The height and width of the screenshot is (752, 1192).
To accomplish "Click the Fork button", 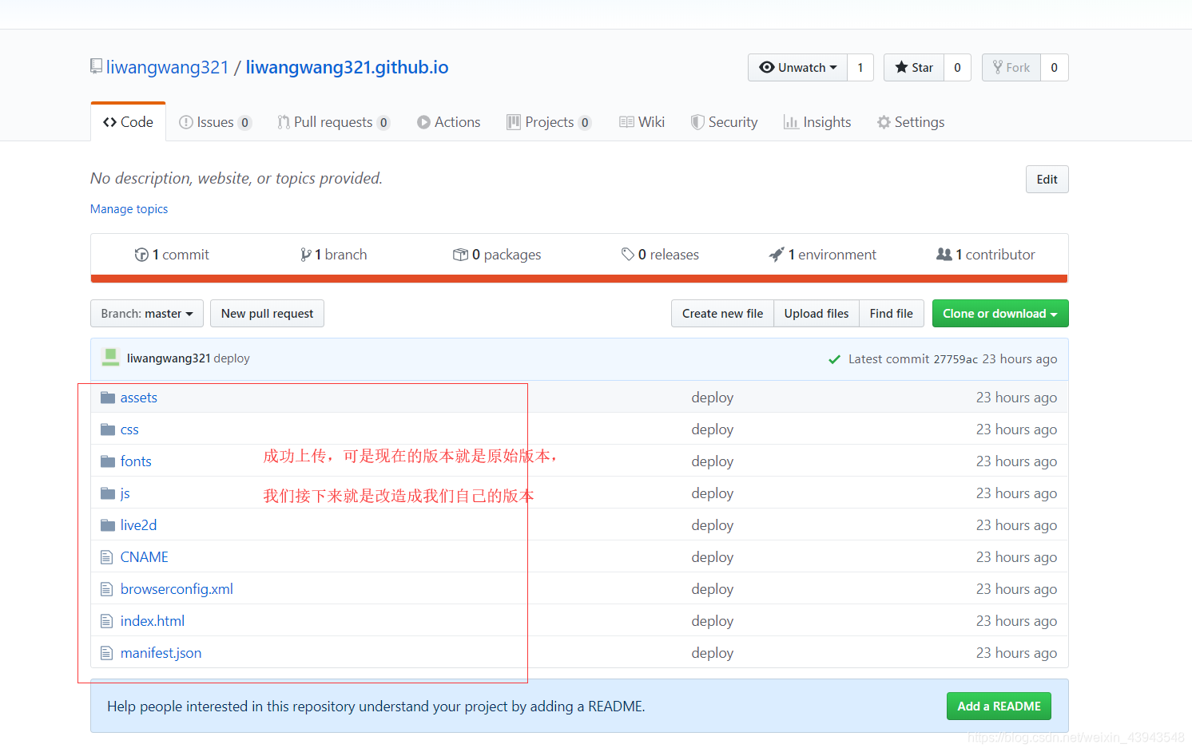I will click(1011, 68).
